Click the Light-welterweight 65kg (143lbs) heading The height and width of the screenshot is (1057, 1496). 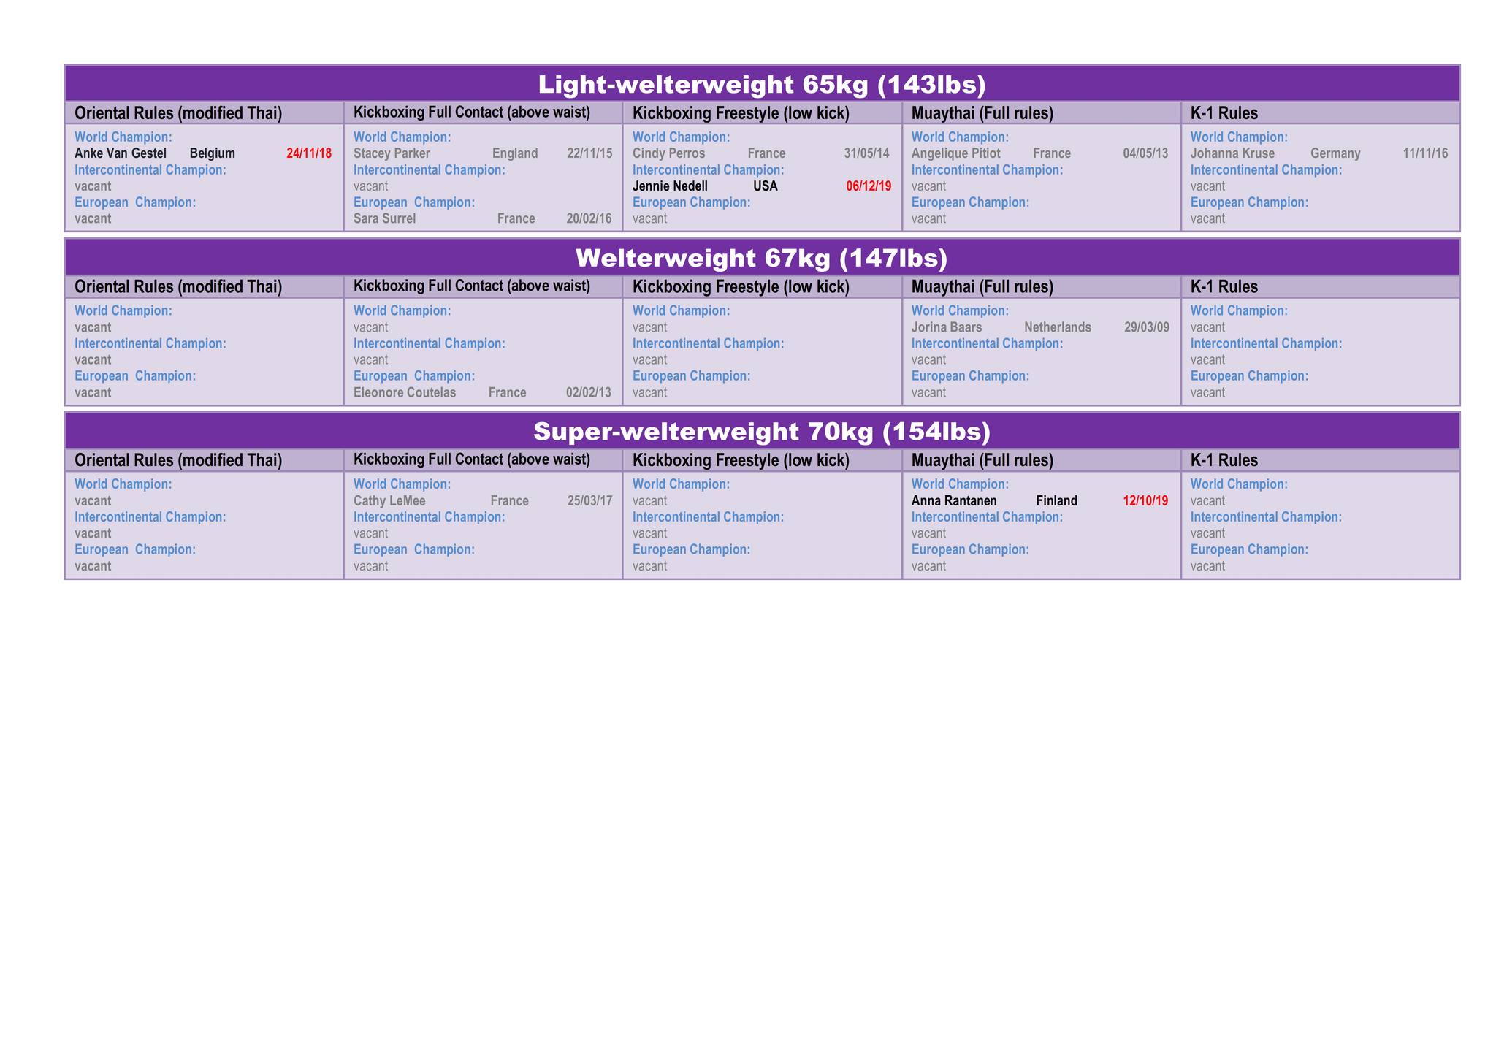point(762,85)
